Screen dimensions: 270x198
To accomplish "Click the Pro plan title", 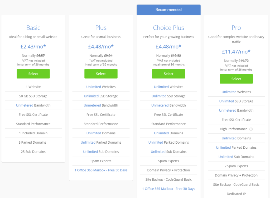I will pyautogui.click(x=236, y=28).
